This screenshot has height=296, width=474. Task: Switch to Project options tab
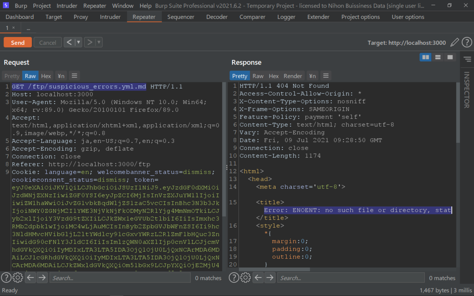(361, 17)
